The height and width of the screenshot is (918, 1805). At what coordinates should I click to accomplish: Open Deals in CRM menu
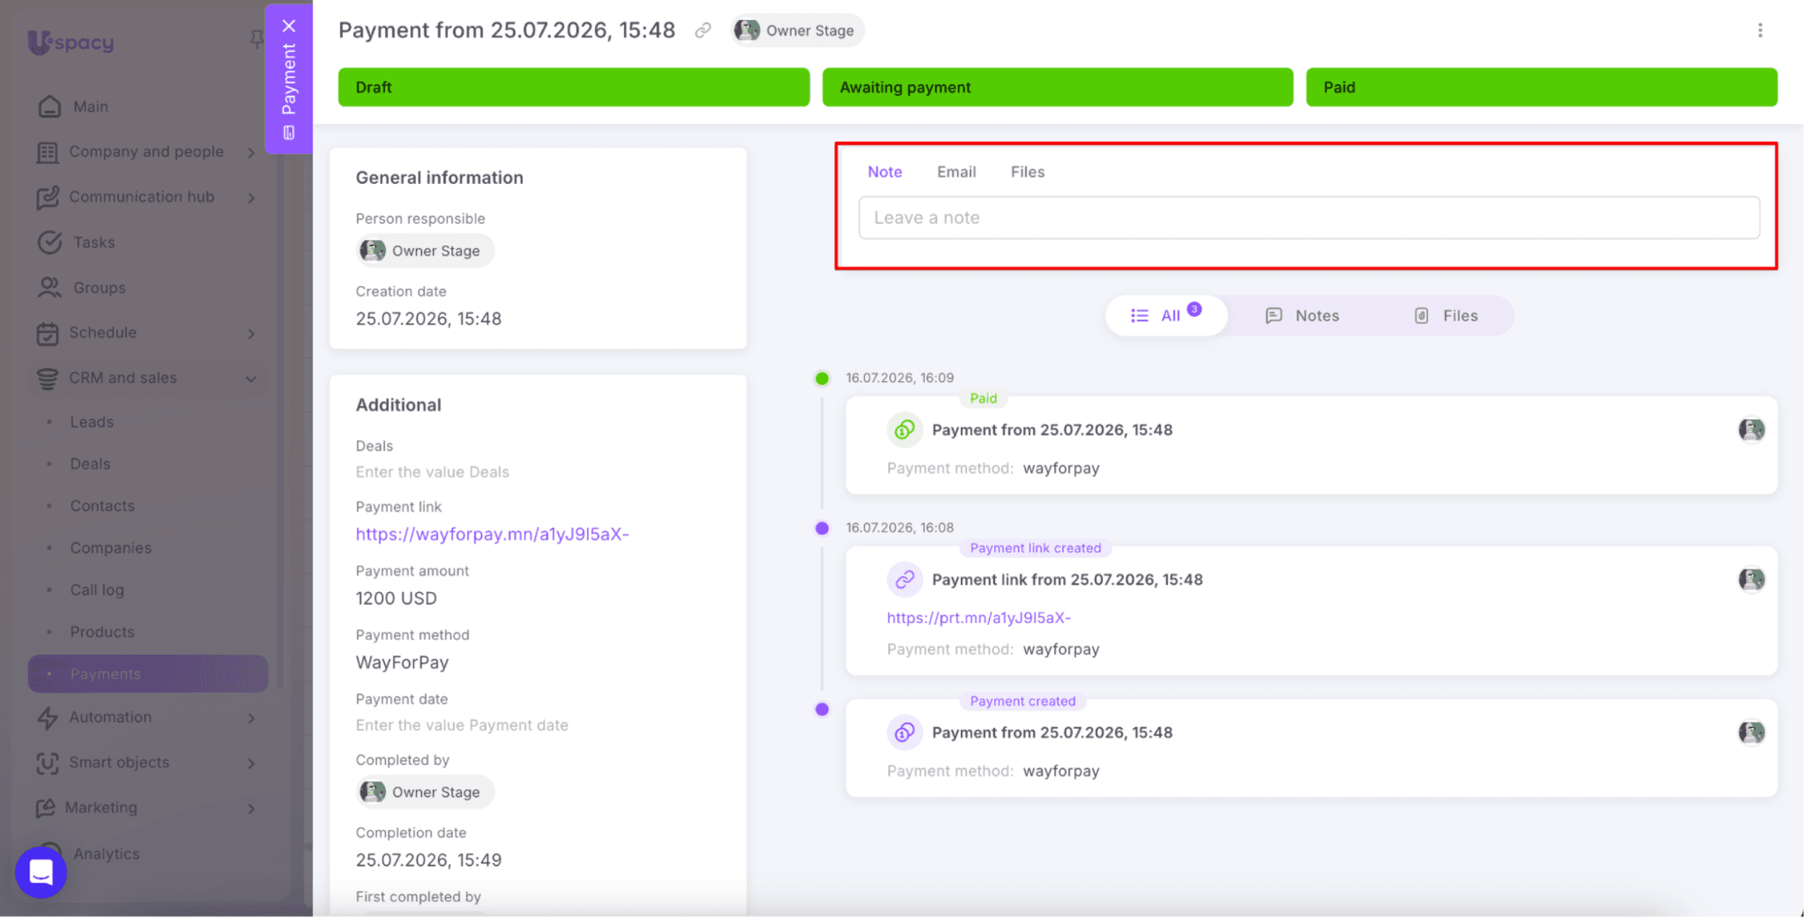pos(90,464)
